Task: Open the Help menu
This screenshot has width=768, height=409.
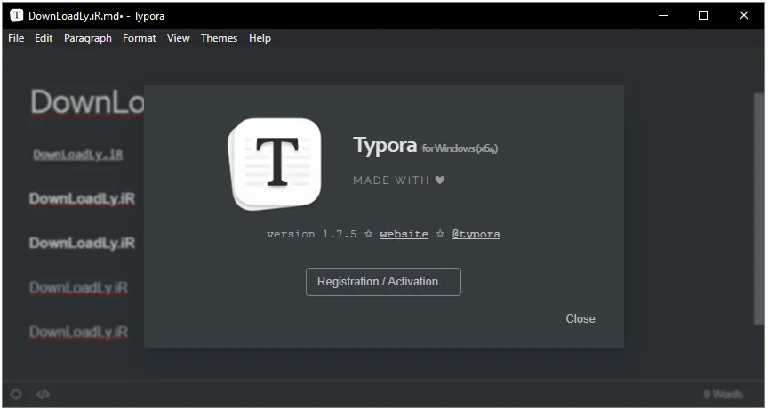Action: pyautogui.click(x=260, y=38)
